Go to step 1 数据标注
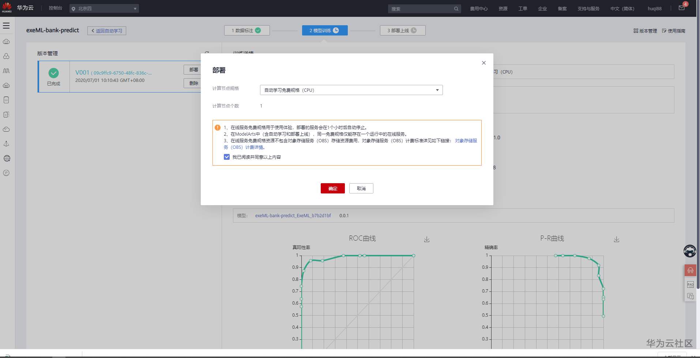 click(247, 30)
